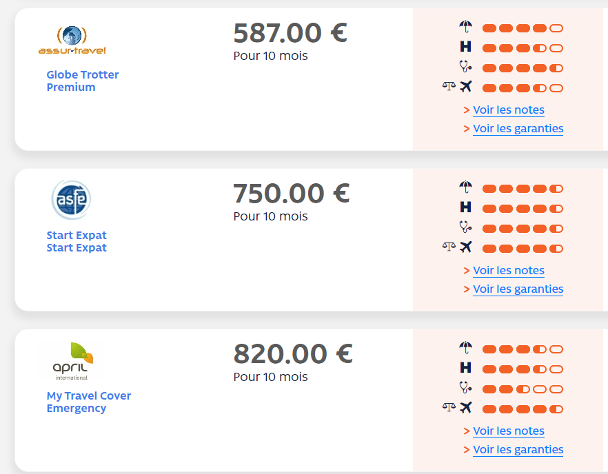This screenshot has width=608, height=474.
Task: Click the ASFE logo
Action: coord(71,200)
